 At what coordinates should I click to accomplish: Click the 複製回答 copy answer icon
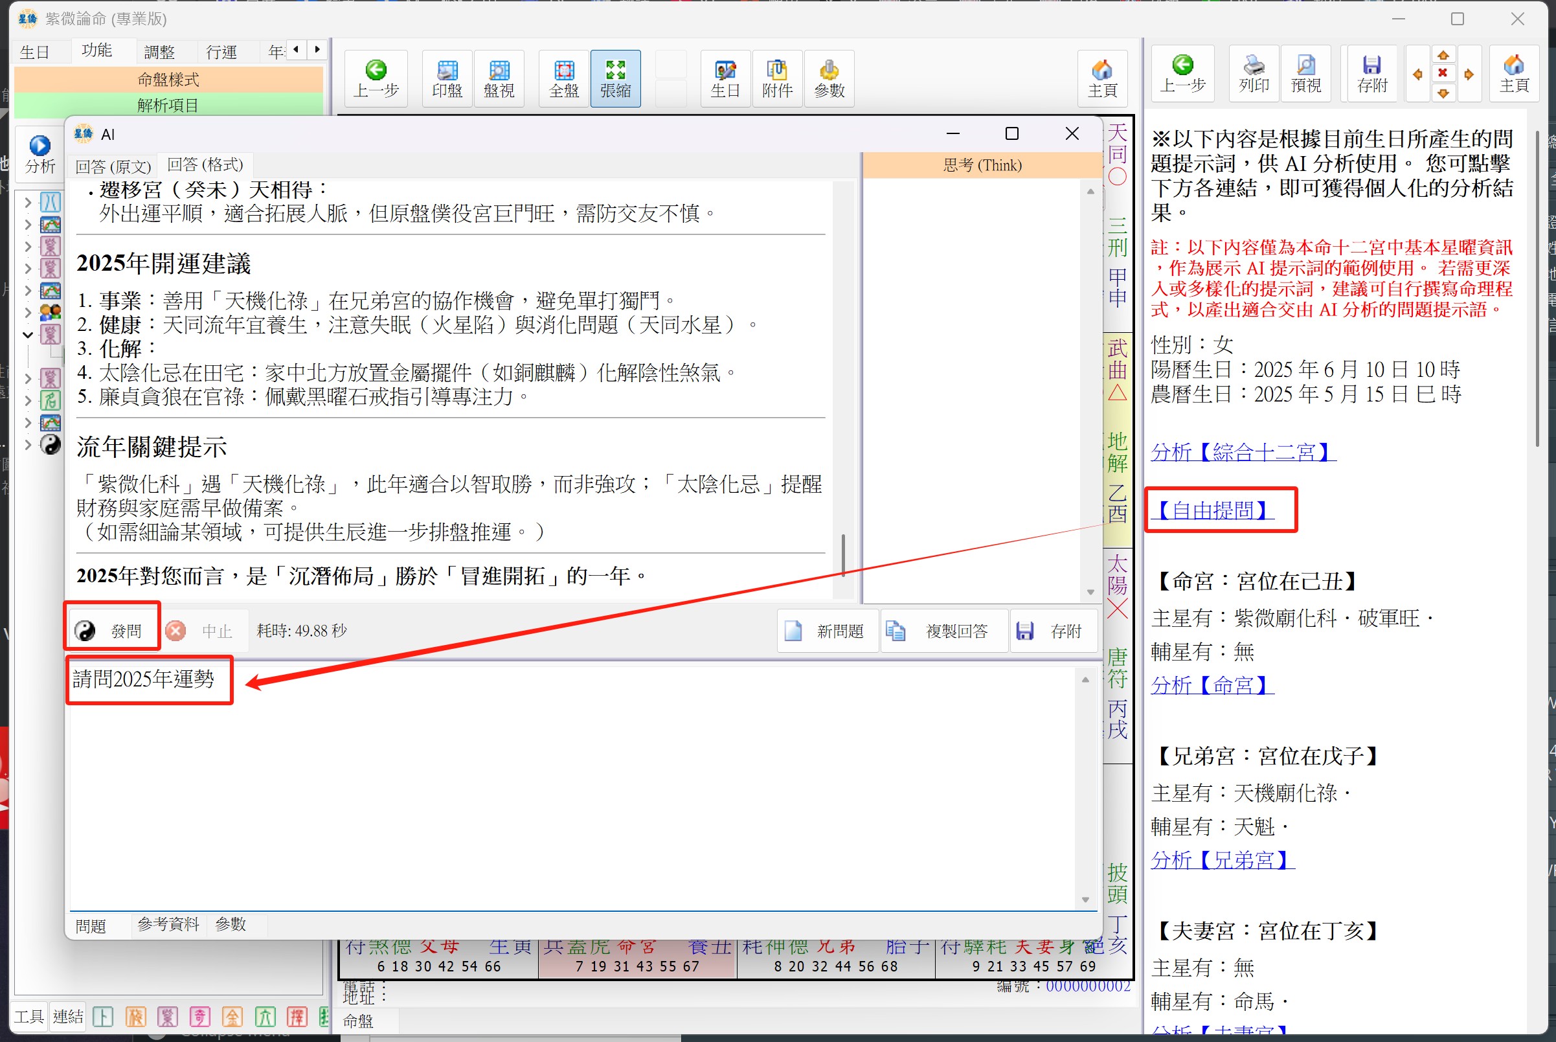(x=943, y=630)
